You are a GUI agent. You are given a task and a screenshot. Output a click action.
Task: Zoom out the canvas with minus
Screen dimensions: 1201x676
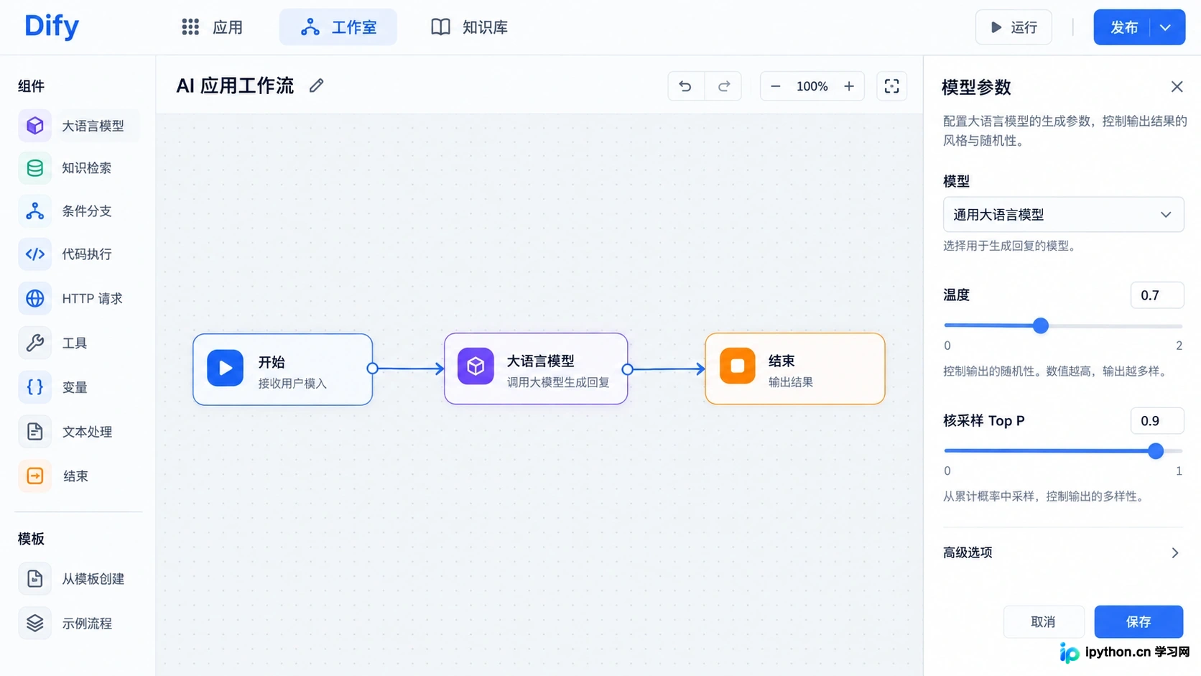[x=776, y=86]
